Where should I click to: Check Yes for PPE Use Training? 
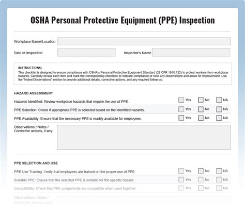[x=181, y=171]
